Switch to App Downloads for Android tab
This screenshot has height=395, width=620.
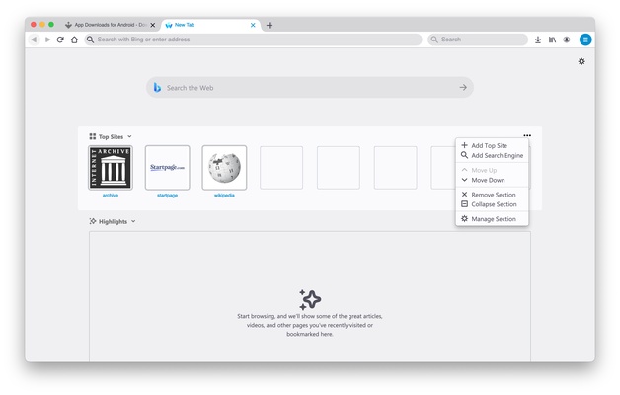point(110,25)
